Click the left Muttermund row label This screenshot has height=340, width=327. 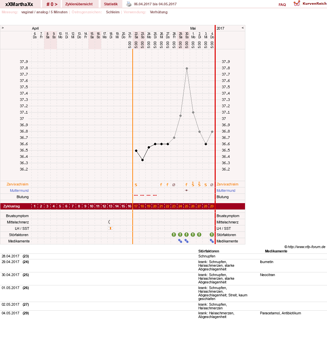[x=19, y=190]
